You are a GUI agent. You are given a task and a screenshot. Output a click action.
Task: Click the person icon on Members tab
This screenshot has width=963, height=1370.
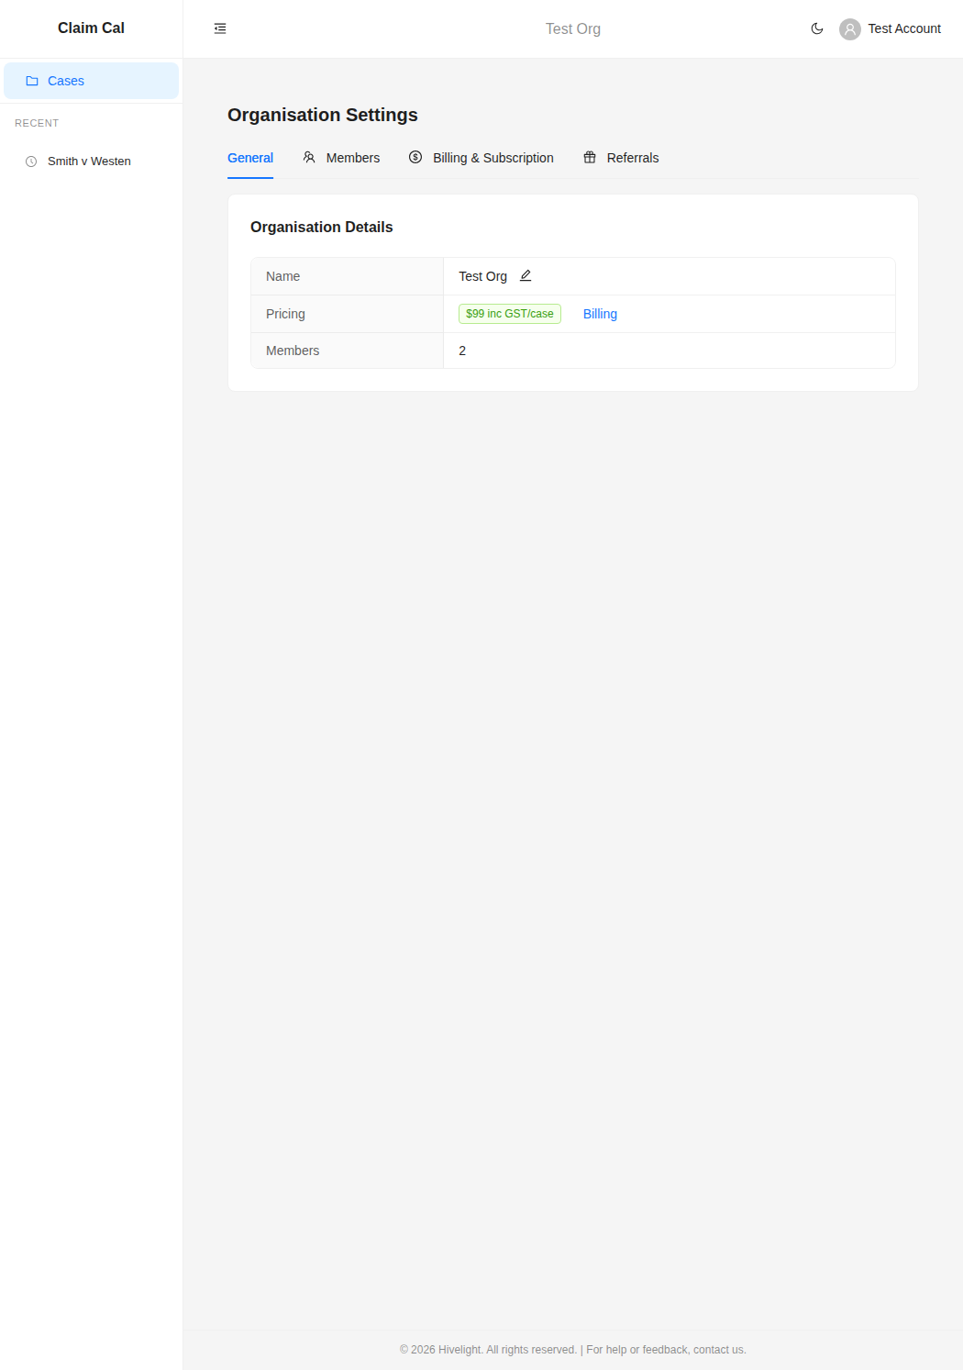pos(308,157)
